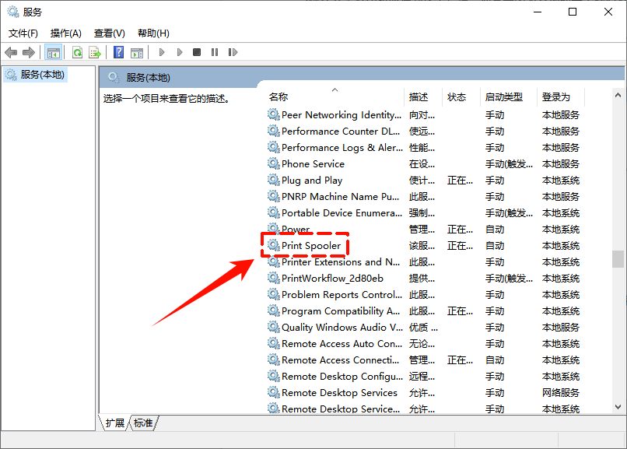Switch to the 扩展 tab
Viewport: 627px width, 449px height.
[115, 423]
